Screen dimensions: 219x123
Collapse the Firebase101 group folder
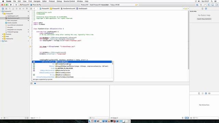click(x=3, y=14)
